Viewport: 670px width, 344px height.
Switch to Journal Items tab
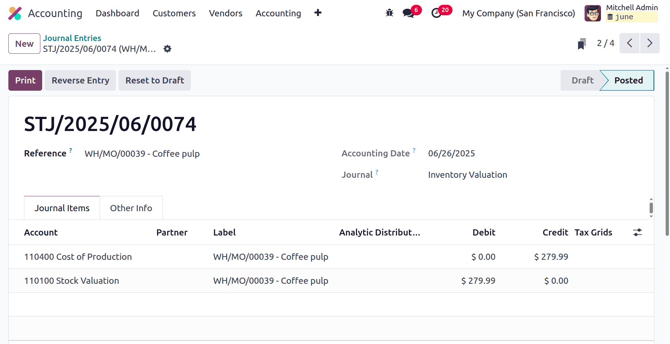[62, 208]
